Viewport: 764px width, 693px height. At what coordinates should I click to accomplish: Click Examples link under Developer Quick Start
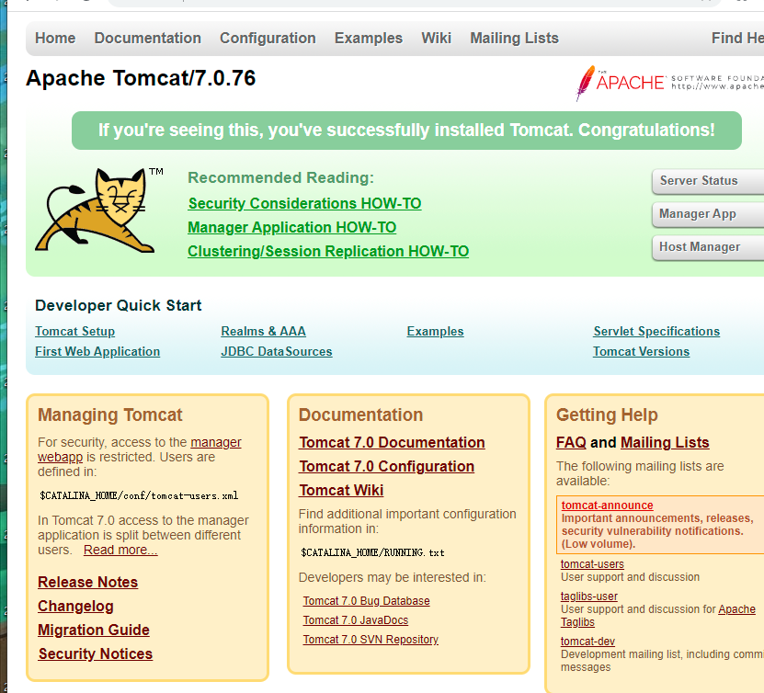435,331
